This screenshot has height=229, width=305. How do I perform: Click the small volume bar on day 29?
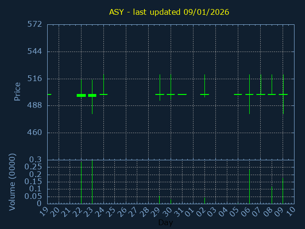(160, 199)
